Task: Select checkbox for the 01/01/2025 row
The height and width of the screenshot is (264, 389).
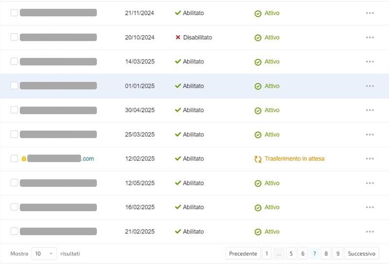Action: tap(14, 86)
